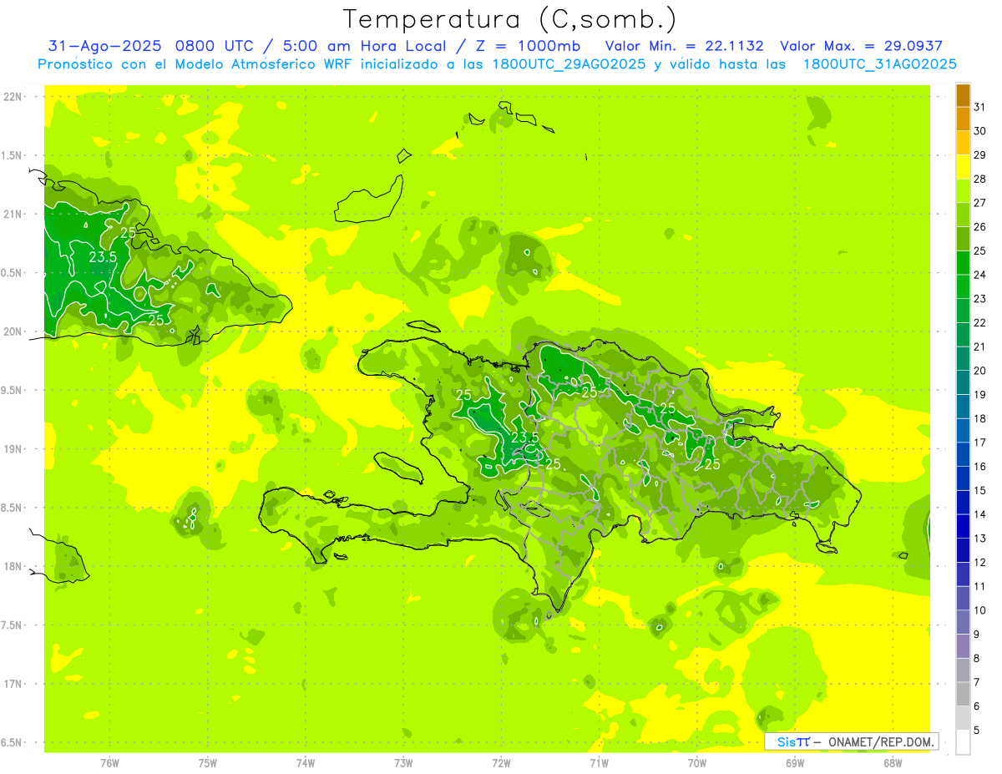Image resolution: width=1002 pixels, height=774 pixels.
Task: Click the '10' colorbar label
Action: tap(979, 610)
